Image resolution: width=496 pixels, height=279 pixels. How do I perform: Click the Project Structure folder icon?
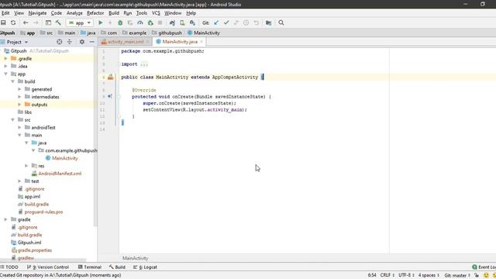point(269,22)
